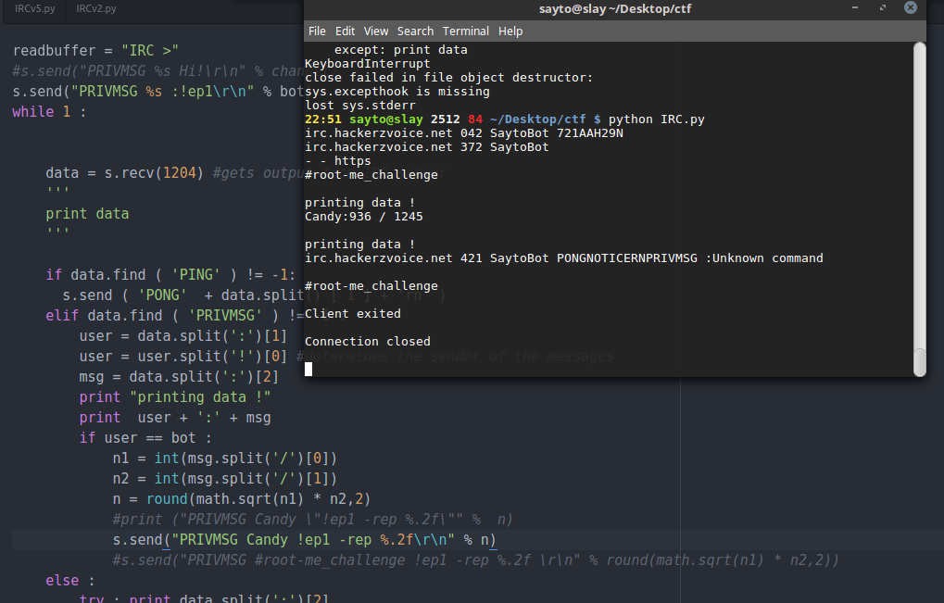Click the 'Unknown command' error line
Viewport: 944px width, 603px height.
click(563, 258)
